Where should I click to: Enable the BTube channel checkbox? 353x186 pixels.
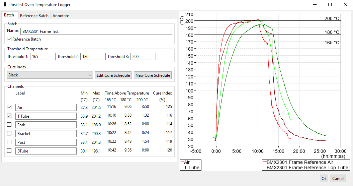click(x=9, y=150)
